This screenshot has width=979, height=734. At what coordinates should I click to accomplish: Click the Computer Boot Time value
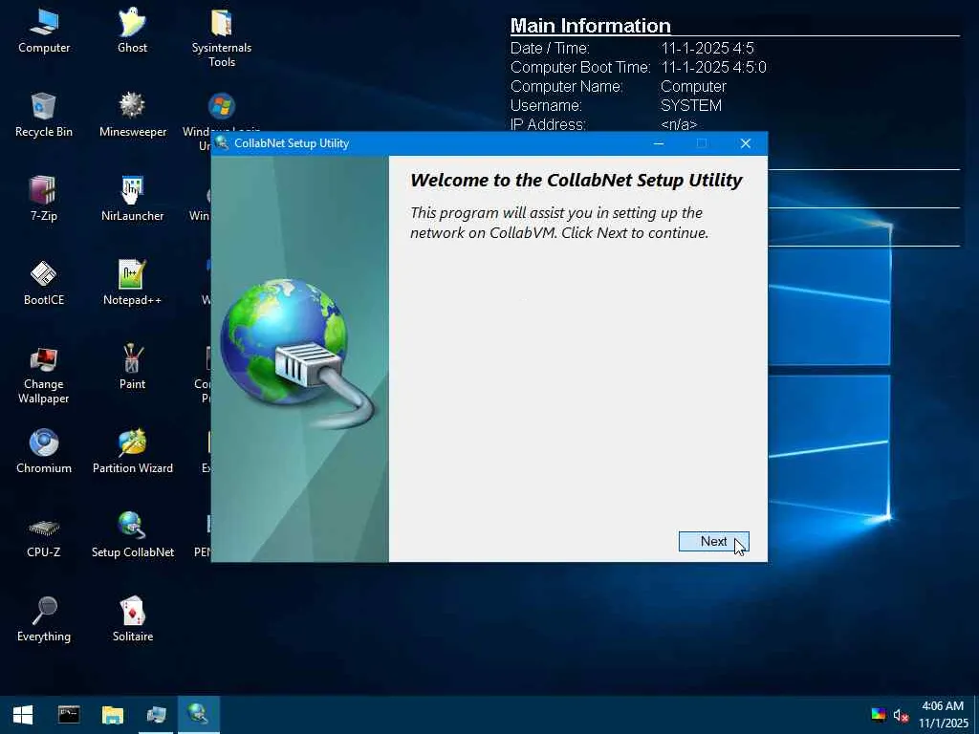(x=713, y=68)
